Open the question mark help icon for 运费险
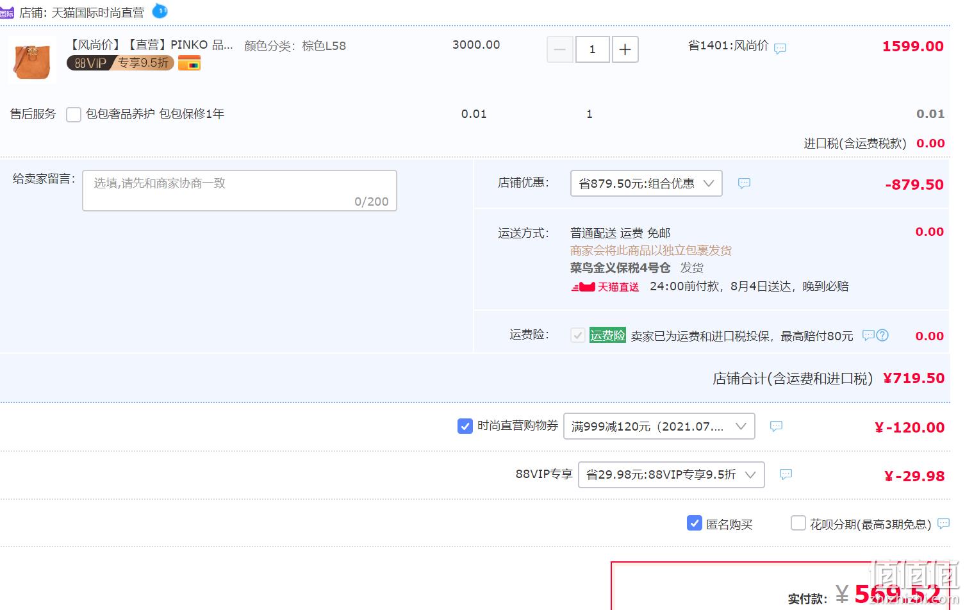965x610 pixels. [882, 335]
